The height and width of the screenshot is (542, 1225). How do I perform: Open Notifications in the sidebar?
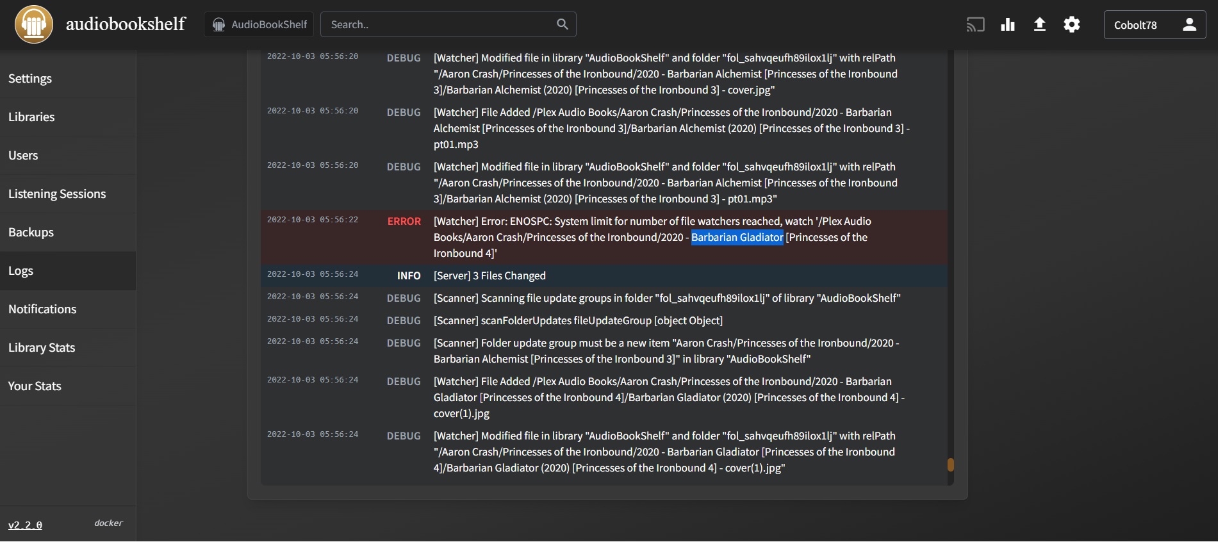tap(68, 309)
